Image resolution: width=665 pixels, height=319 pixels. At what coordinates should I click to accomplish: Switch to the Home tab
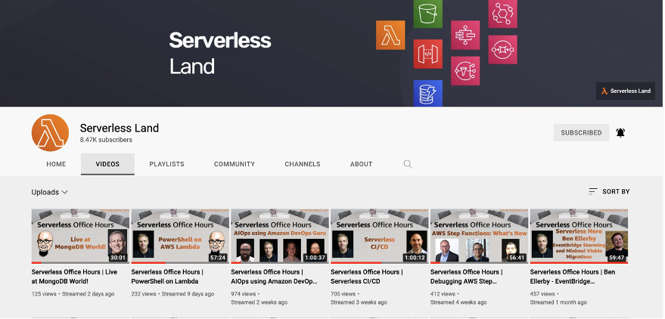(56, 164)
